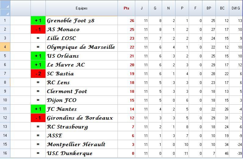Click the green +1 cell beside FC Nantes

(38, 109)
